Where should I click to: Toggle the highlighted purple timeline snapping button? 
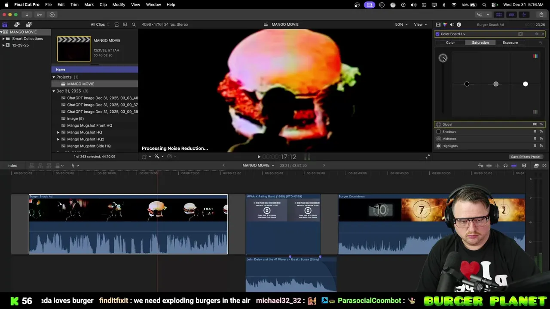(x=513, y=166)
